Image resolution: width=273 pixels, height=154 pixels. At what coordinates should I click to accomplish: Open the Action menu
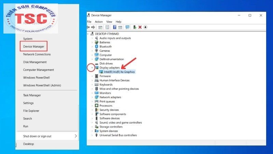pyautogui.click(x=99, y=22)
